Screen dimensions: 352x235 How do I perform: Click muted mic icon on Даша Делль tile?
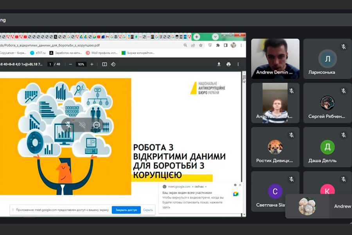coord(343,135)
